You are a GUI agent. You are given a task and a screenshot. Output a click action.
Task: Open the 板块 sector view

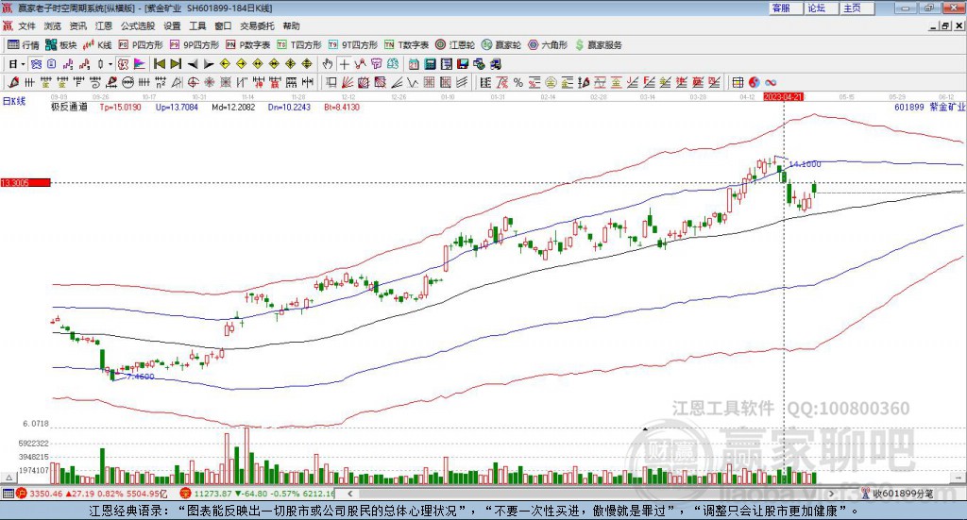60,45
